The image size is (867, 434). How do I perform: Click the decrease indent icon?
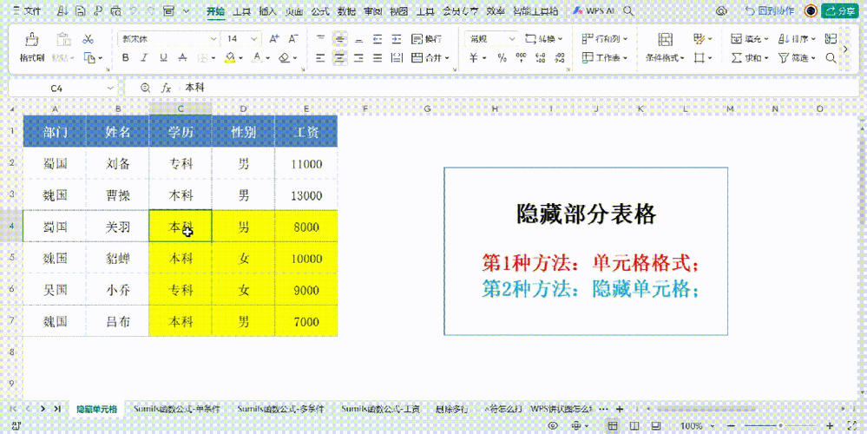378,39
